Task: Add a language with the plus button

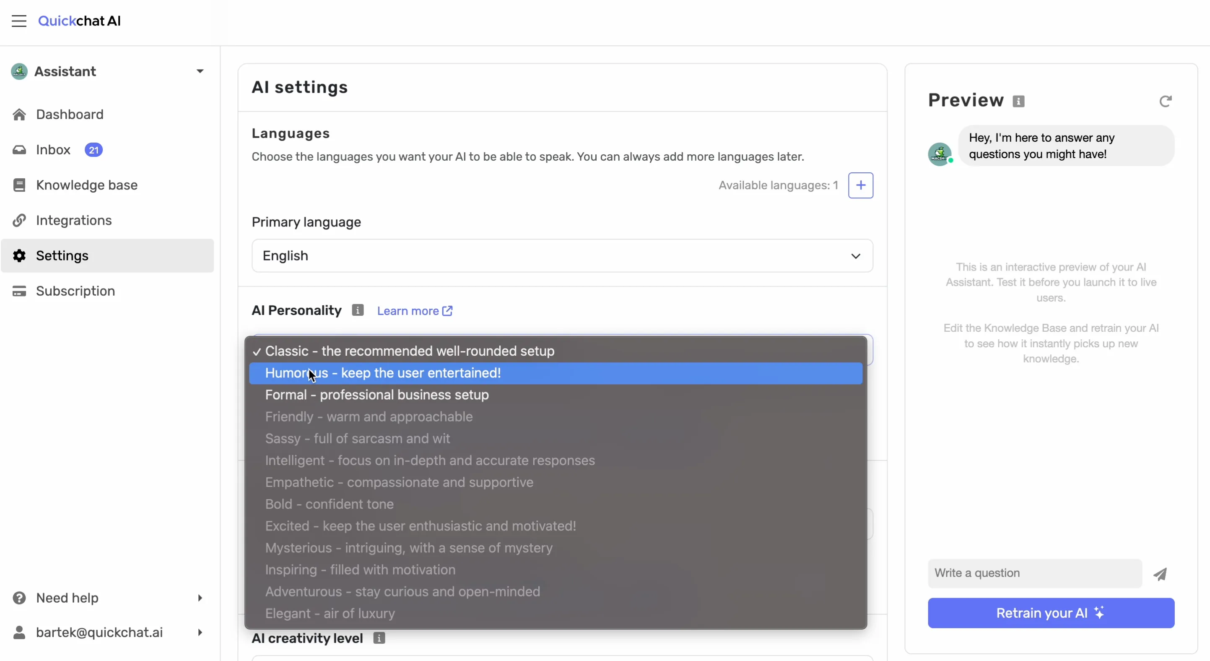Action: (x=860, y=185)
